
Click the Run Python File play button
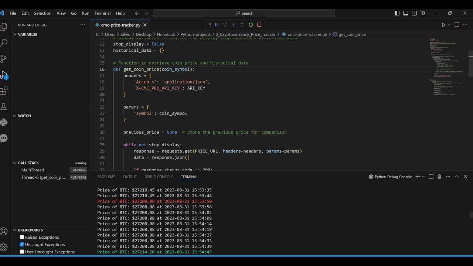click(x=443, y=25)
